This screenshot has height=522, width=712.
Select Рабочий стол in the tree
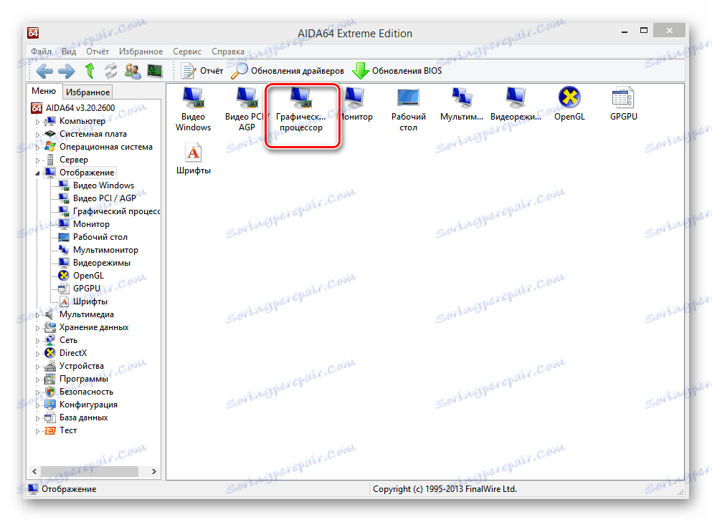(93, 237)
